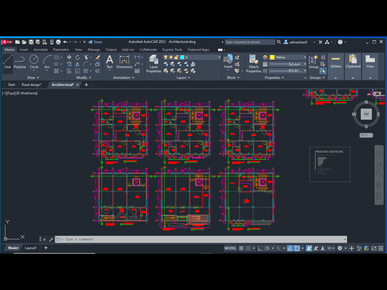The image size is (387, 290).
Task: Toggle polar tracking in status bar
Action: click(x=267, y=248)
